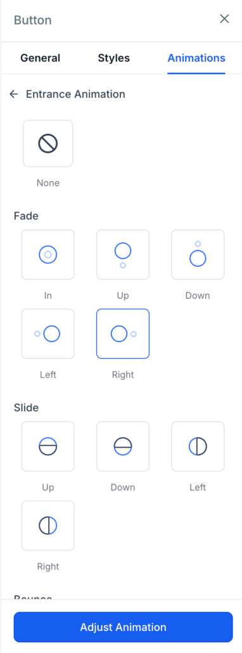Select the Slide Right animation icon
The image size is (242, 653).
pyautogui.click(x=48, y=526)
